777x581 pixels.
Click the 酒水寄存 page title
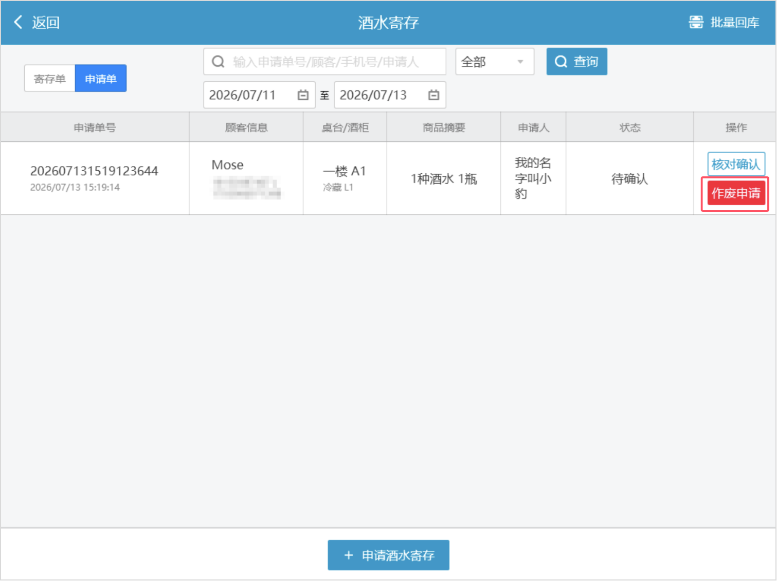click(389, 23)
